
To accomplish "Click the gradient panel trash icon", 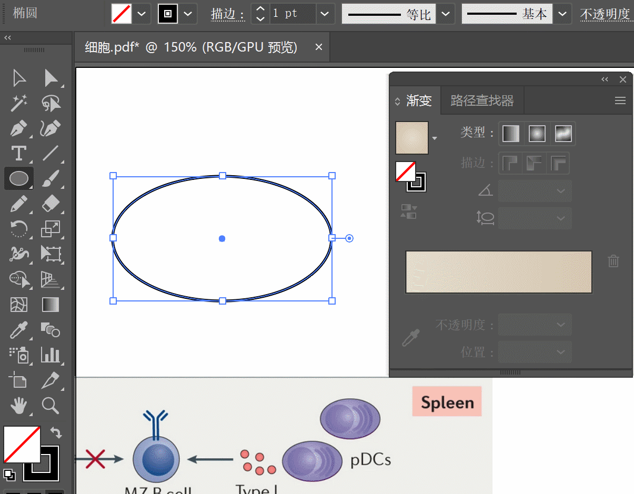I will pos(613,261).
